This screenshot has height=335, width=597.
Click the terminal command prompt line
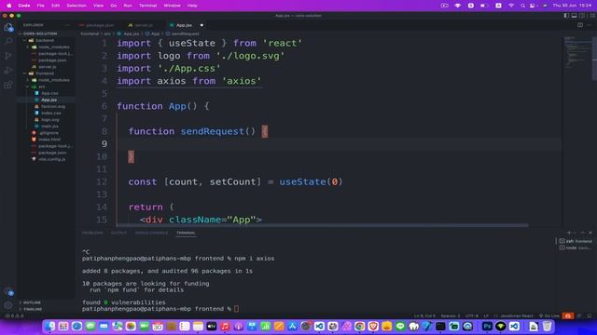160,309
